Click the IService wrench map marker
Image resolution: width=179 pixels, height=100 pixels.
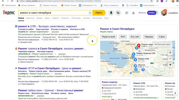135,66
